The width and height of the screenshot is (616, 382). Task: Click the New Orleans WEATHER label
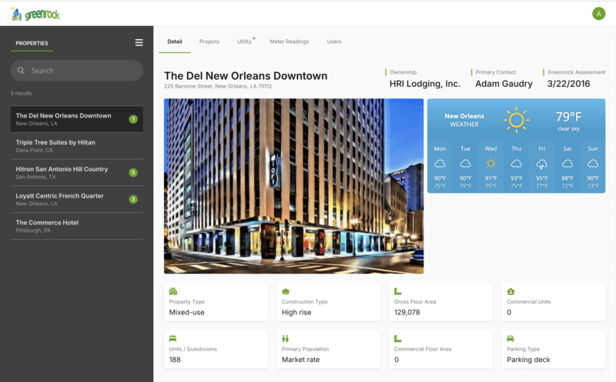point(464,120)
